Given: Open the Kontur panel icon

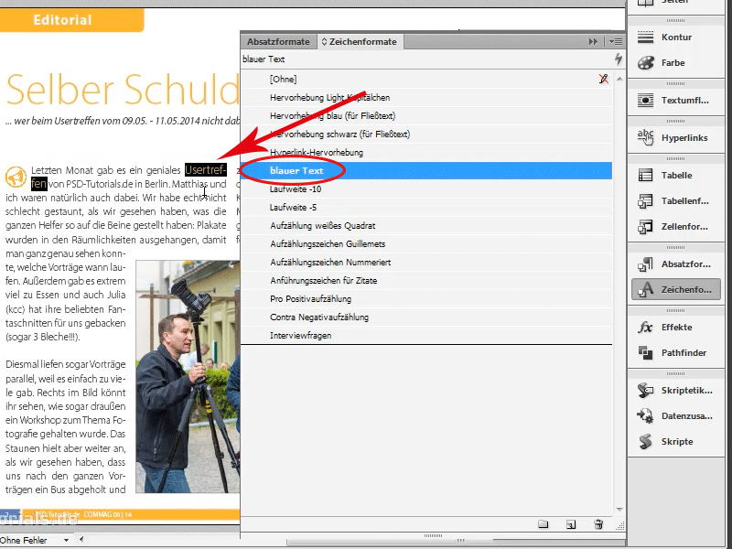Looking at the screenshot, I should pos(646,37).
